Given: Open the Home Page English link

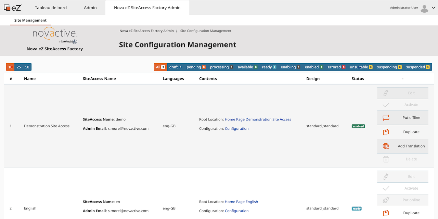Looking at the screenshot, I should click(241, 202).
